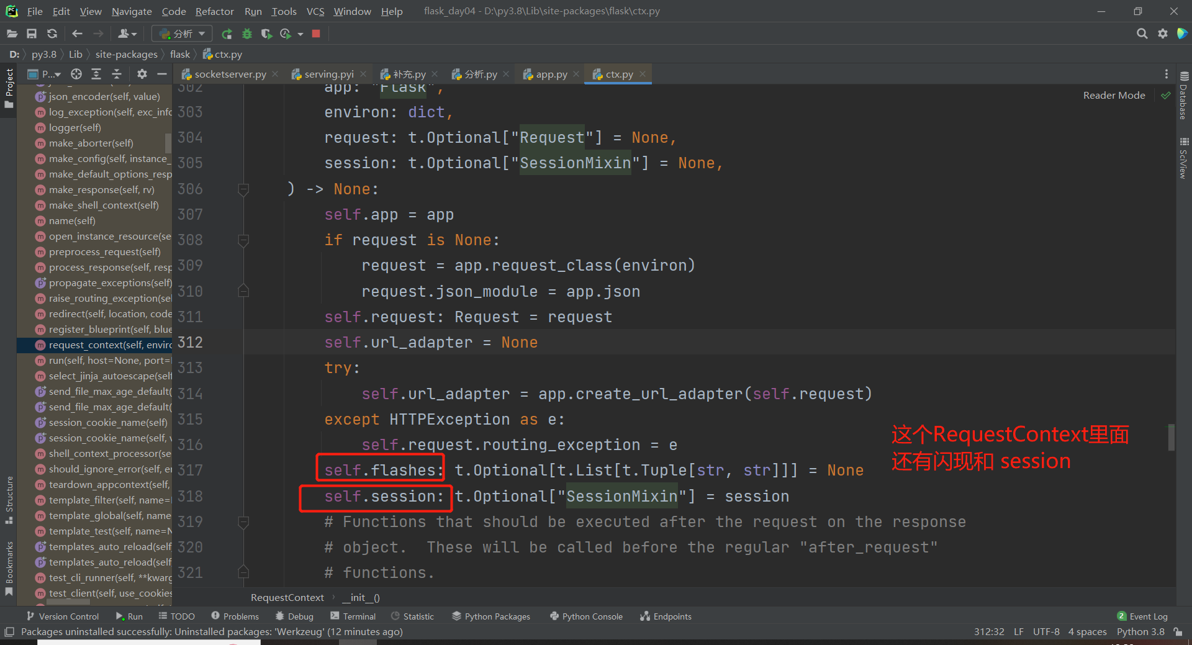Open the Version Control tool window

(63, 616)
